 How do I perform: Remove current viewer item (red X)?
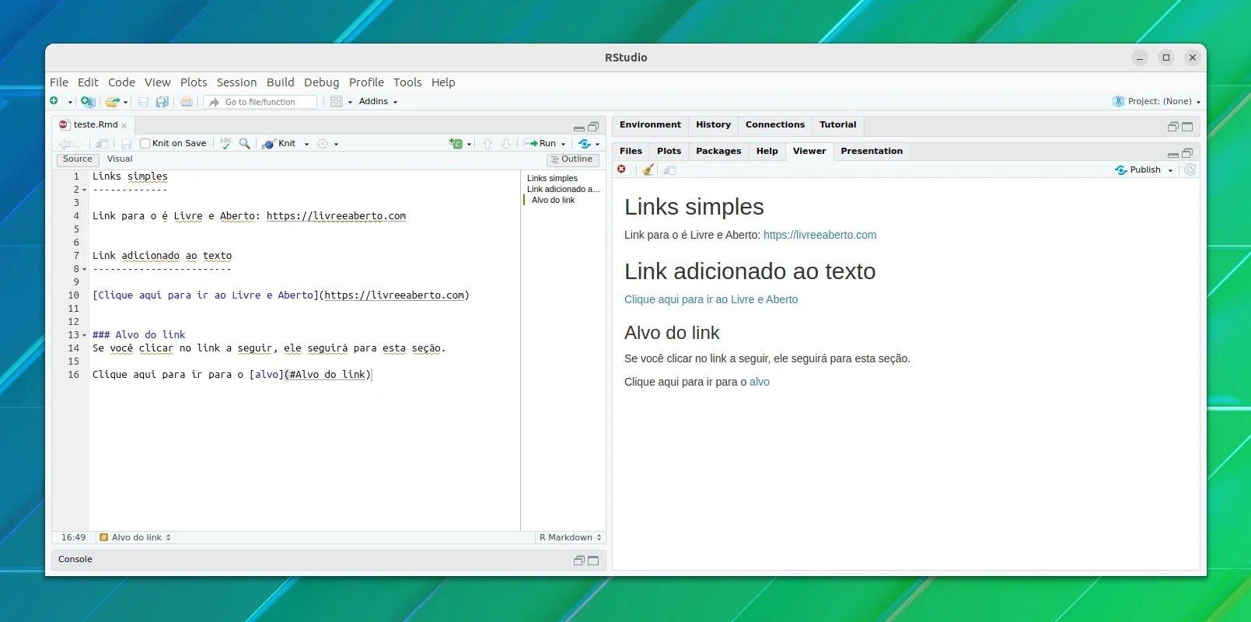click(x=621, y=169)
